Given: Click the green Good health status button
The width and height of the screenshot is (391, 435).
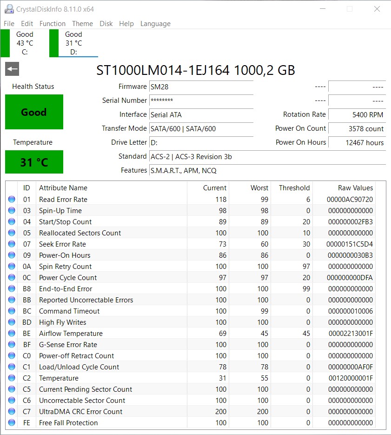Looking at the screenshot, I should [34, 112].
